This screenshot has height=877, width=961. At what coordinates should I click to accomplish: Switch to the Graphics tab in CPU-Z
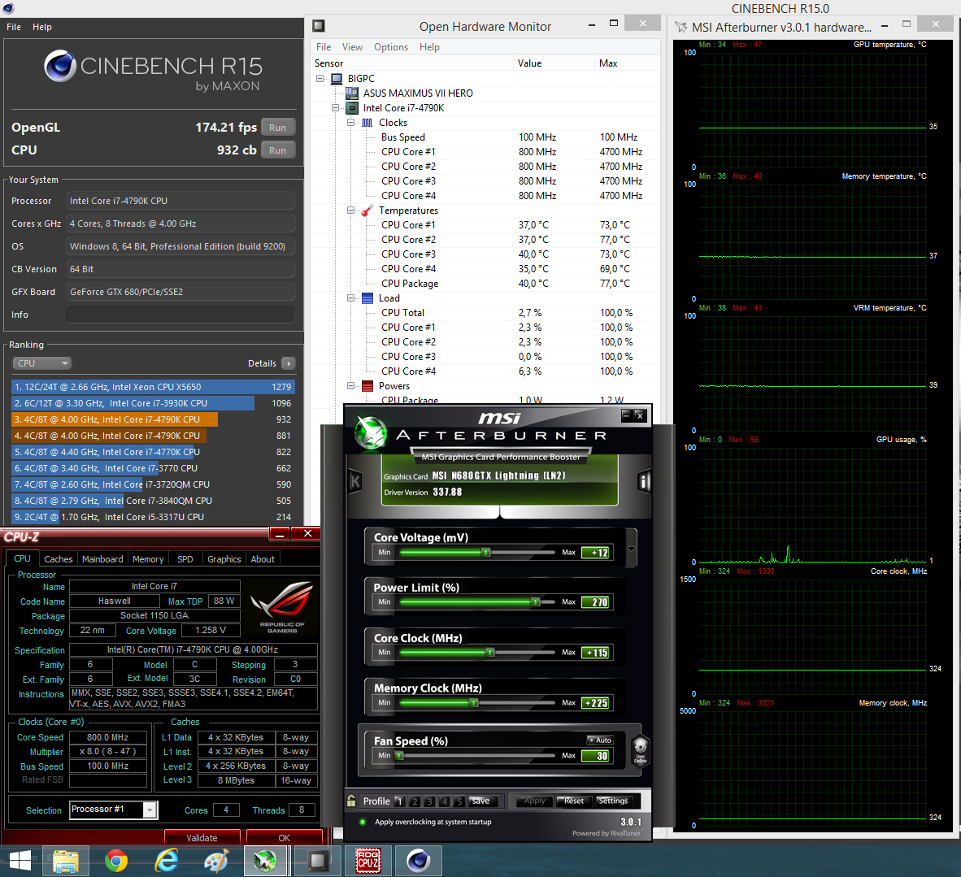coord(224,559)
